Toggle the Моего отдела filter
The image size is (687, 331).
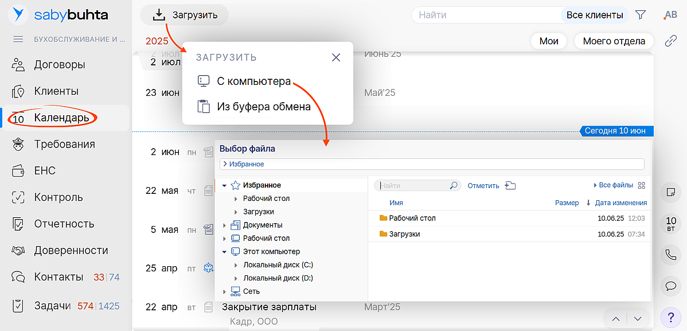[614, 41]
